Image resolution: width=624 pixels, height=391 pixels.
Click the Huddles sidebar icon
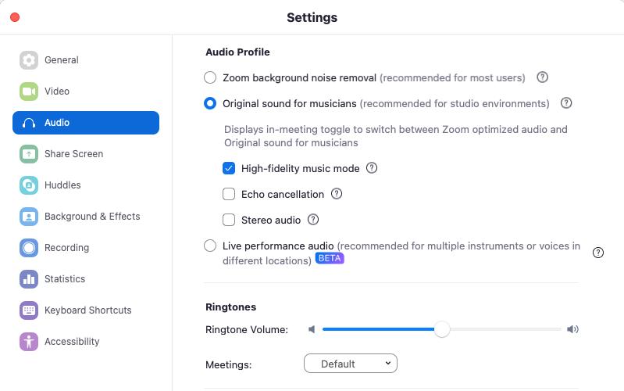(x=29, y=185)
